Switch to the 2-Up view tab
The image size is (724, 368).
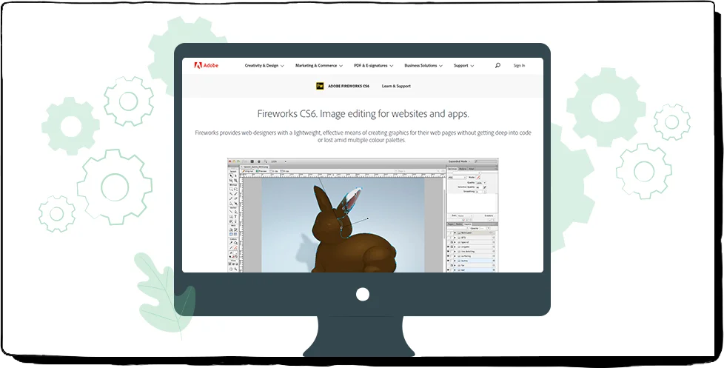tap(274, 171)
